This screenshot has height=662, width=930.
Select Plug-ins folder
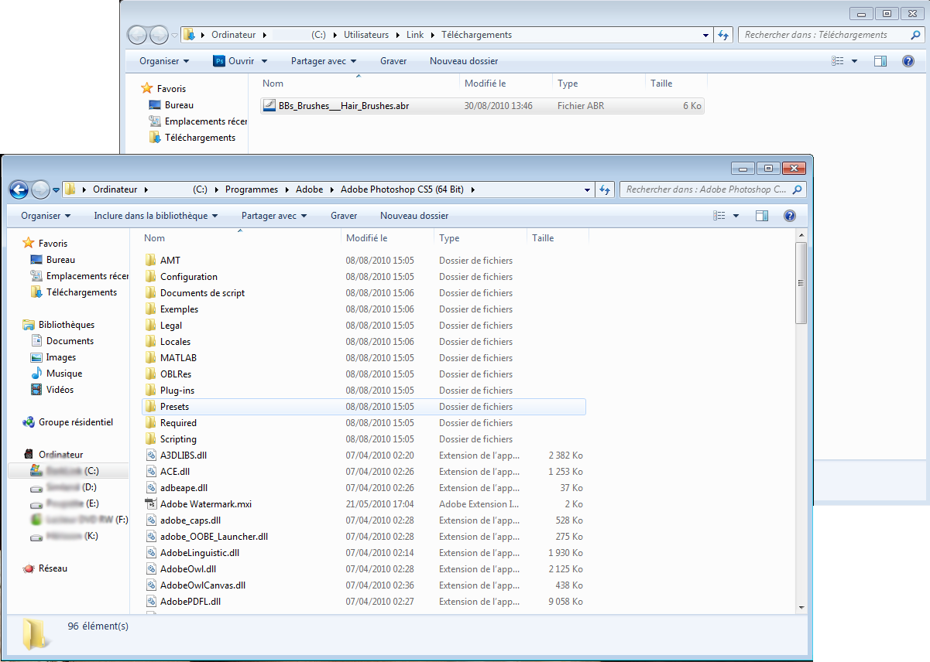click(x=177, y=391)
